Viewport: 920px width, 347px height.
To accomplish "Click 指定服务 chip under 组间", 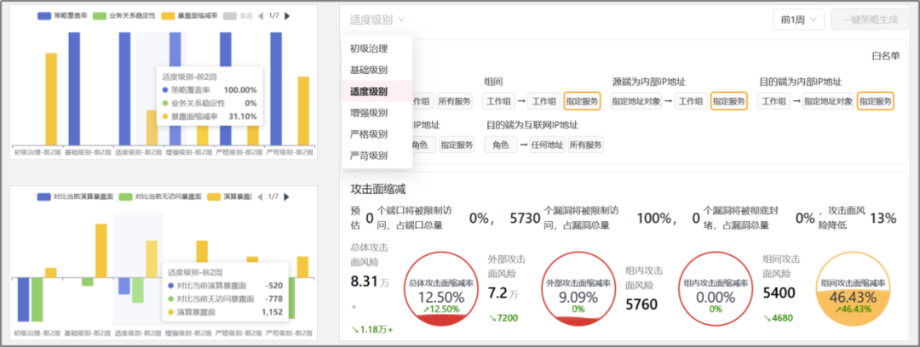I will [582, 101].
